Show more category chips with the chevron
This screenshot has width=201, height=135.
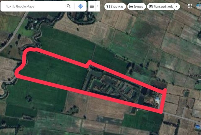177,6
